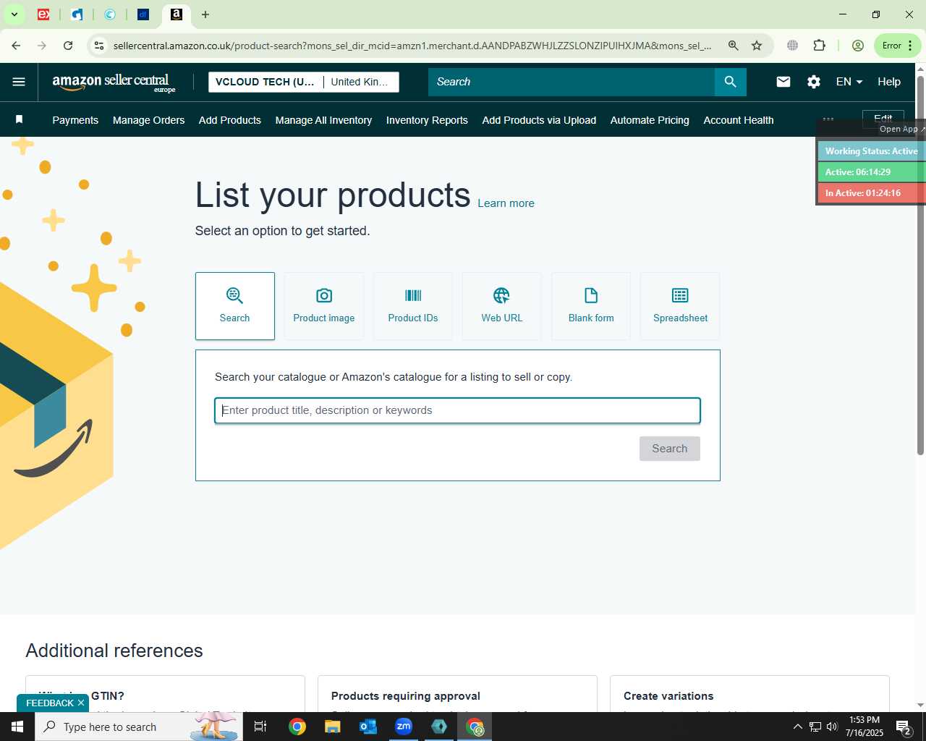Select the Search listing option

tap(235, 306)
